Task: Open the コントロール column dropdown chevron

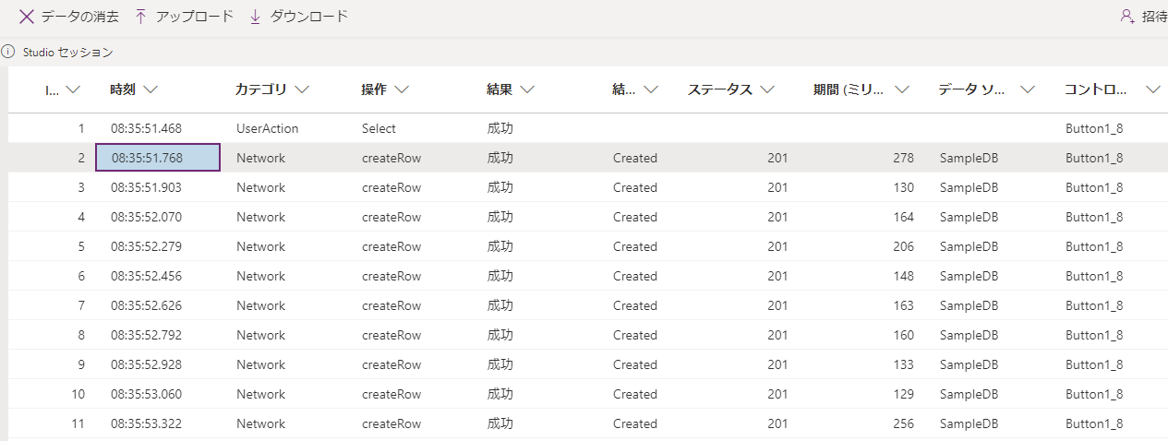Action: coord(1152,89)
